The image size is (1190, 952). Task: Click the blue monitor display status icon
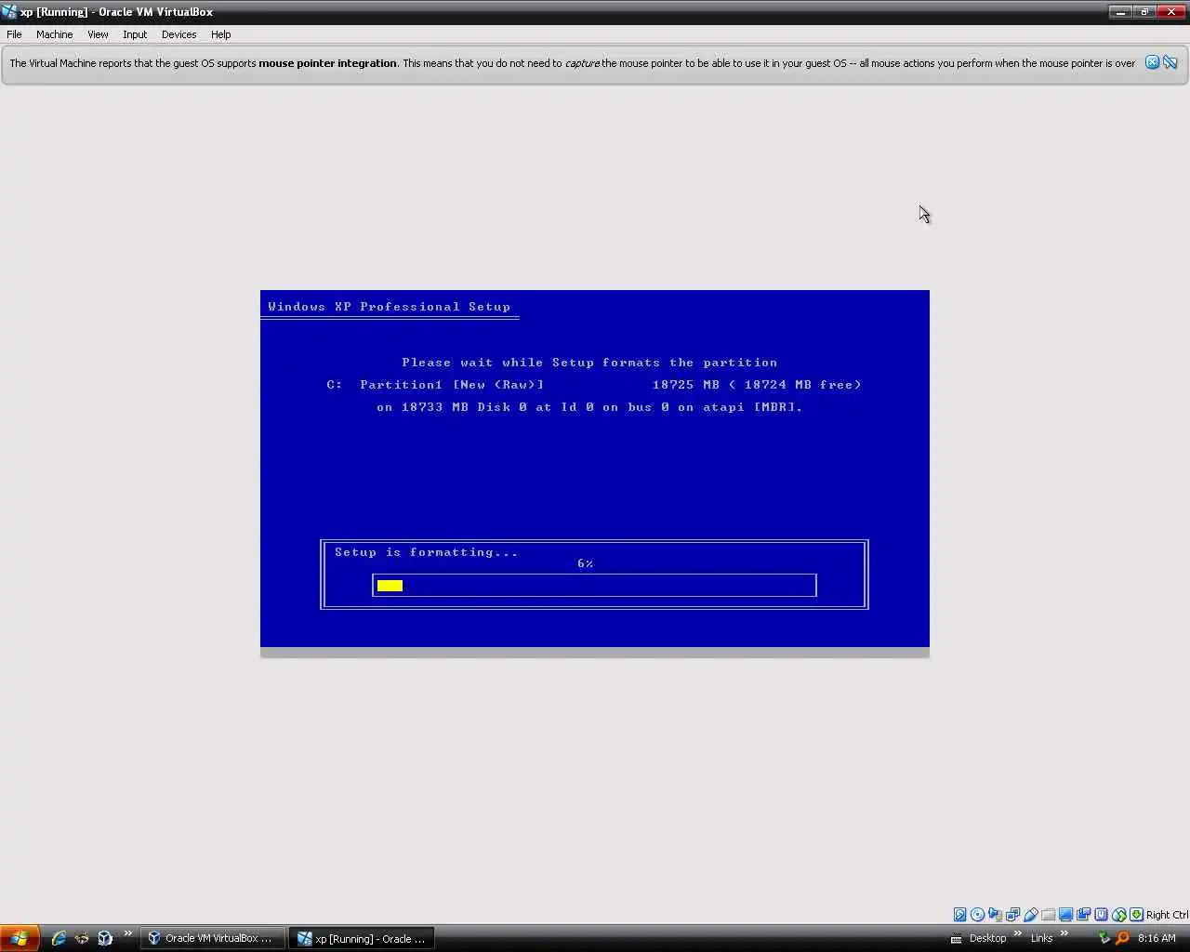[x=1066, y=915]
